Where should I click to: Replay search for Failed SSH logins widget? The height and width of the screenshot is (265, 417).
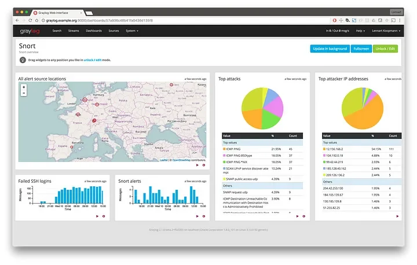click(x=97, y=216)
